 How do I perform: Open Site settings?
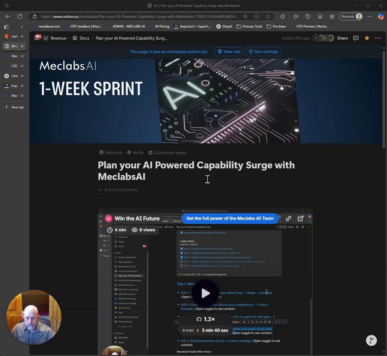[x=263, y=52]
